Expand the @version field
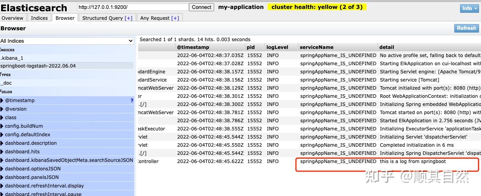Viewport: 481px width, 196px height. pos(67,109)
